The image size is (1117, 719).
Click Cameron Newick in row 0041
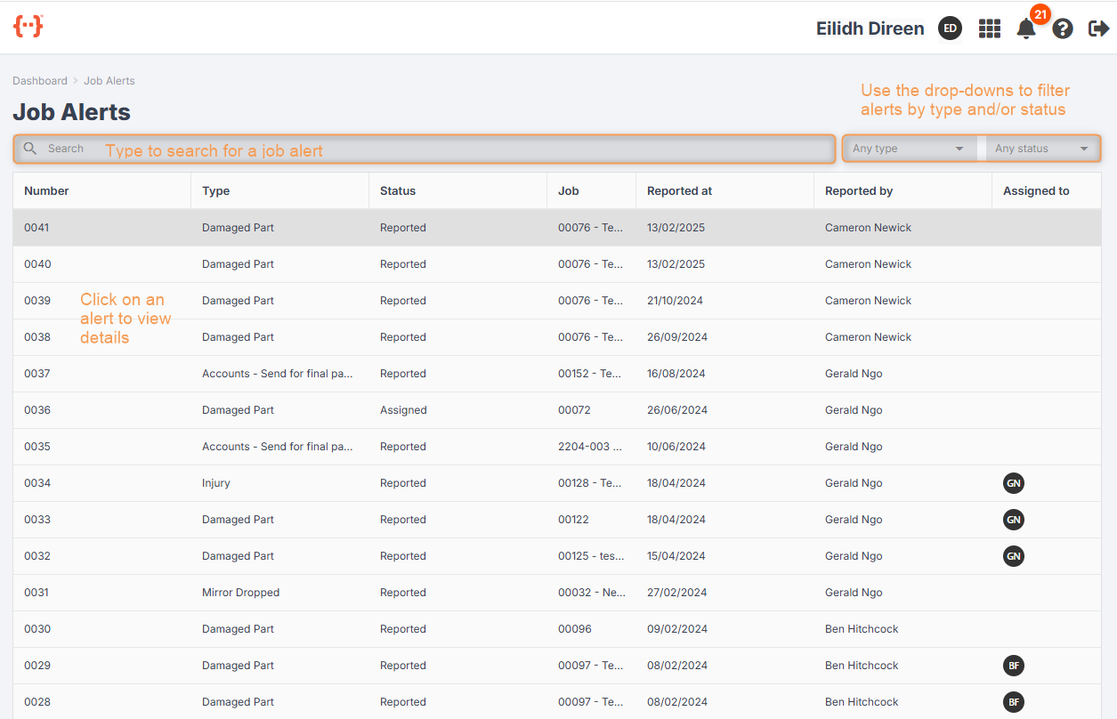pyautogui.click(x=868, y=228)
